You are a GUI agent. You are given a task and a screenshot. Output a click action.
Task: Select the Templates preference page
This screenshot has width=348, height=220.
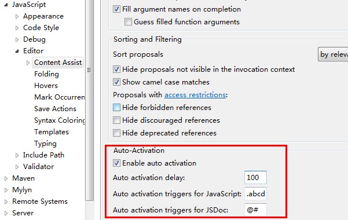pos(52,132)
